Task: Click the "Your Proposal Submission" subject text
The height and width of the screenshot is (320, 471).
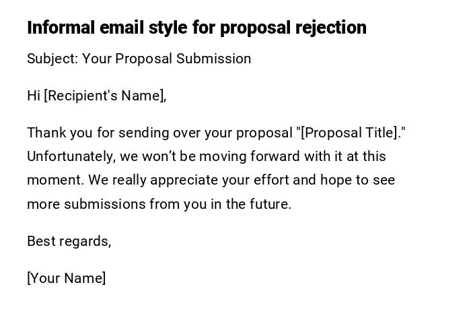Action: click(167, 59)
